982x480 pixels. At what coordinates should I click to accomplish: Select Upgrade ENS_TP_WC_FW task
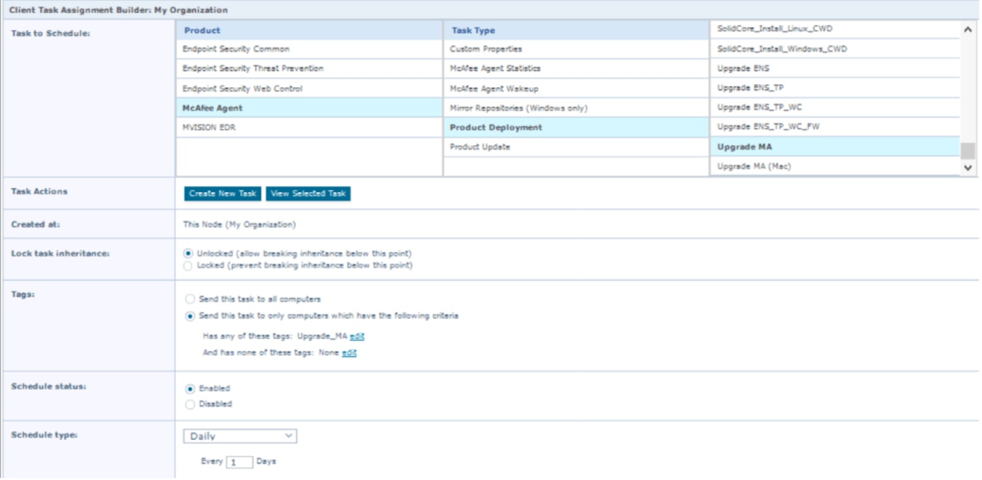tap(835, 127)
